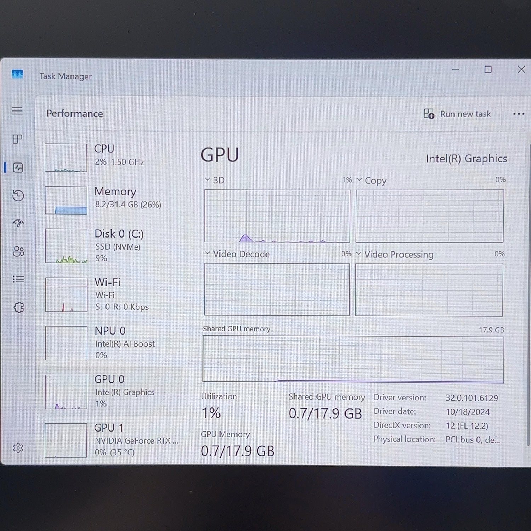The width and height of the screenshot is (531, 531).
Task: Click Run new task
Action: [457, 114]
